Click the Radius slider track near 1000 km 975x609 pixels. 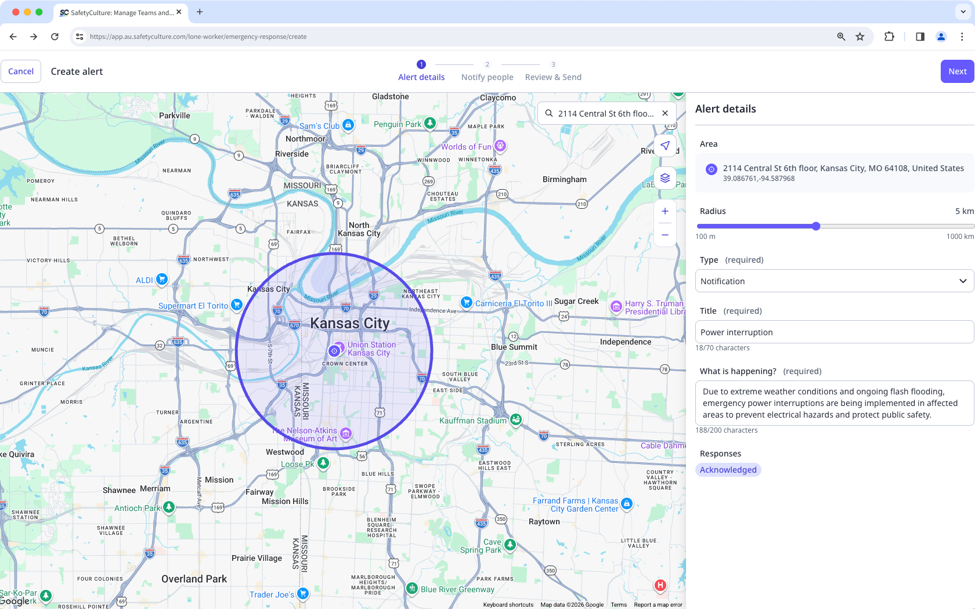(x=969, y=226)
